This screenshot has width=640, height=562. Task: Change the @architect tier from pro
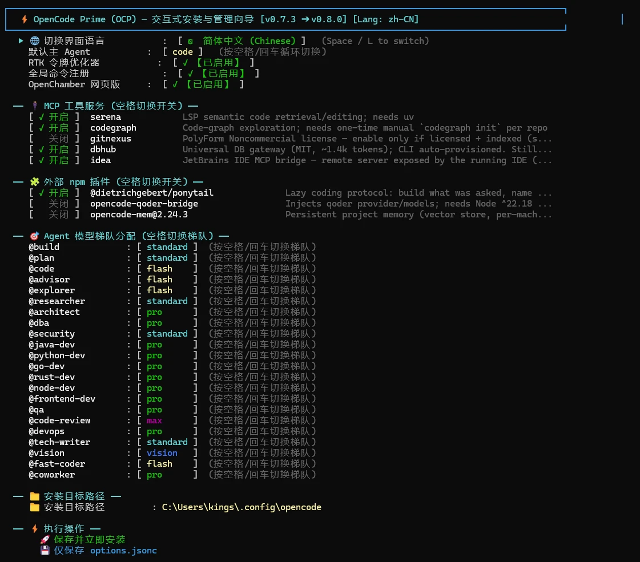(167, 312)
